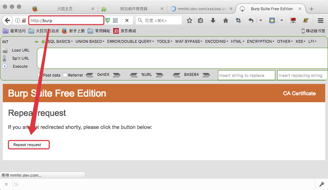
Task: Encode BASE64 with the right arrow
Action: click(206, 75)
